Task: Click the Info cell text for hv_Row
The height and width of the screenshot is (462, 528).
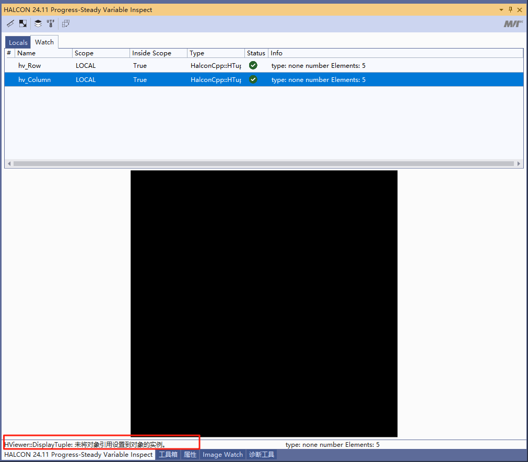Action: pyautogui.click(x=318, y=66)
